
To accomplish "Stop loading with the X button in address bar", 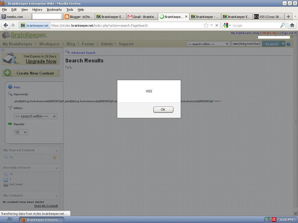I will pyautogui.click(x=217, y=25).
